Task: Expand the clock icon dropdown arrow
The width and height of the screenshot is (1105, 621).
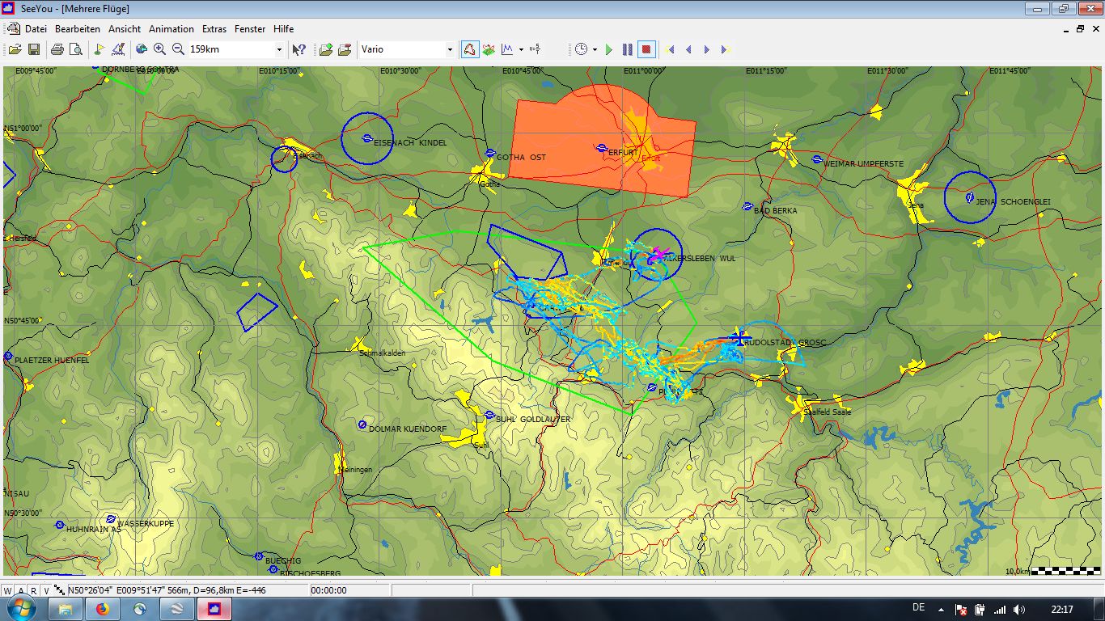Action: 595,49
